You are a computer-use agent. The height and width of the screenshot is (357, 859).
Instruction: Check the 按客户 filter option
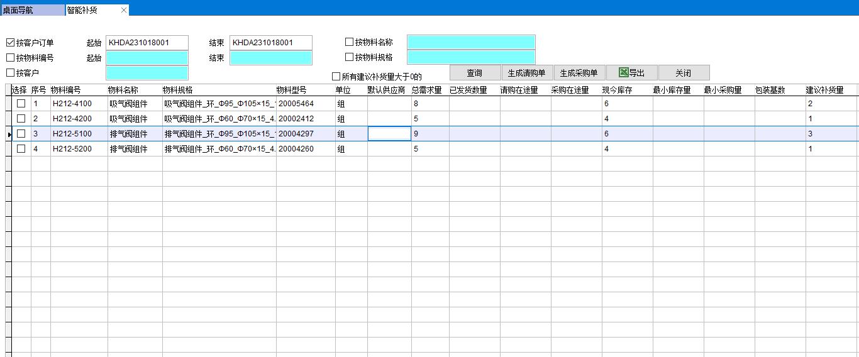pyautogui.click(x=10, y=73)
